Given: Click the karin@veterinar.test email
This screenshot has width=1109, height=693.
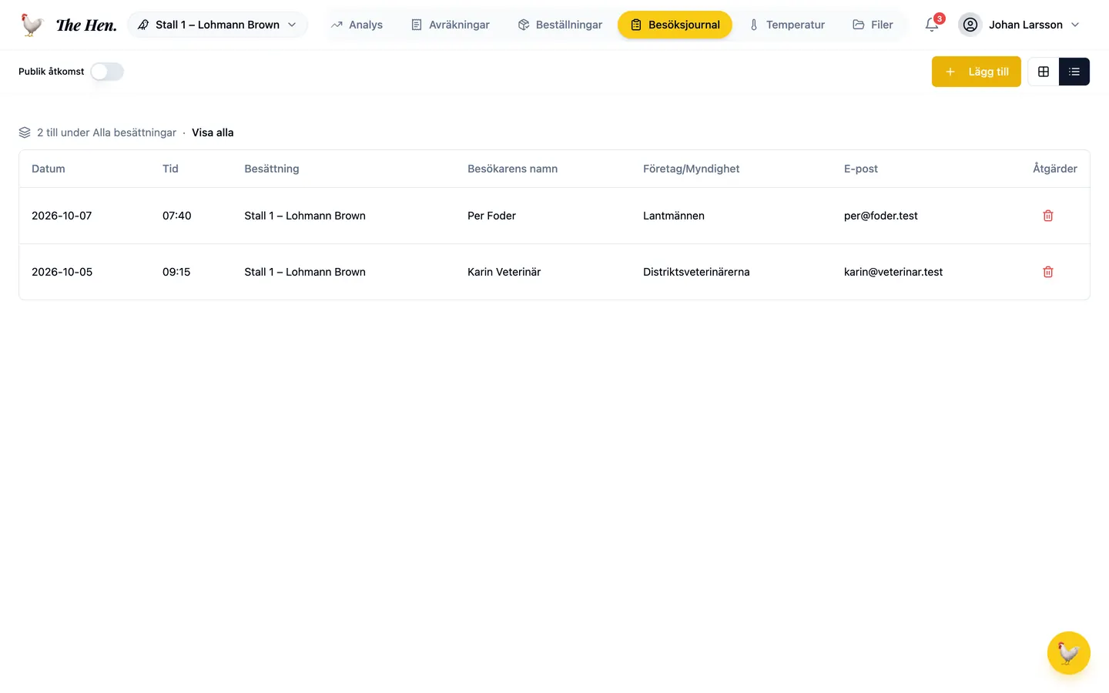Looking at the screenshot, I should click(893, 272).
